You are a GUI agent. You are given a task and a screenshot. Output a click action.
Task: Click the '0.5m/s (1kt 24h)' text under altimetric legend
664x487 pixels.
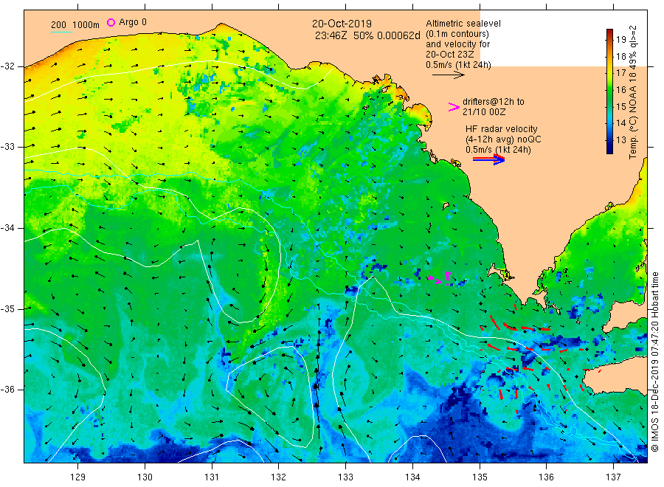tap(459, 65)
